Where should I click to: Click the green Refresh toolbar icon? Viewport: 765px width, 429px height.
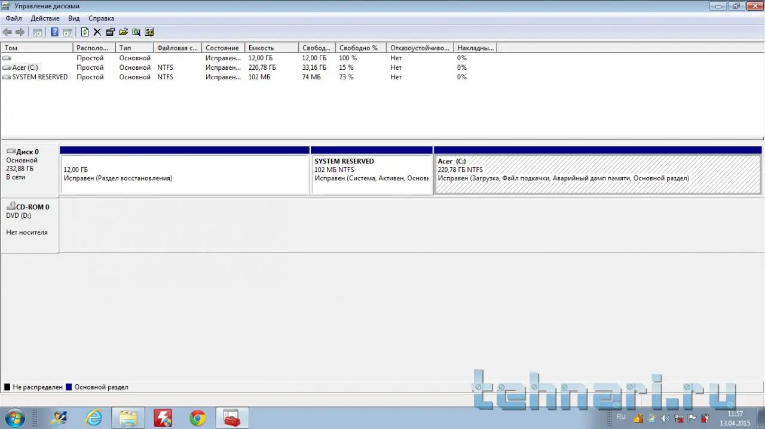(x=84, y=32)
